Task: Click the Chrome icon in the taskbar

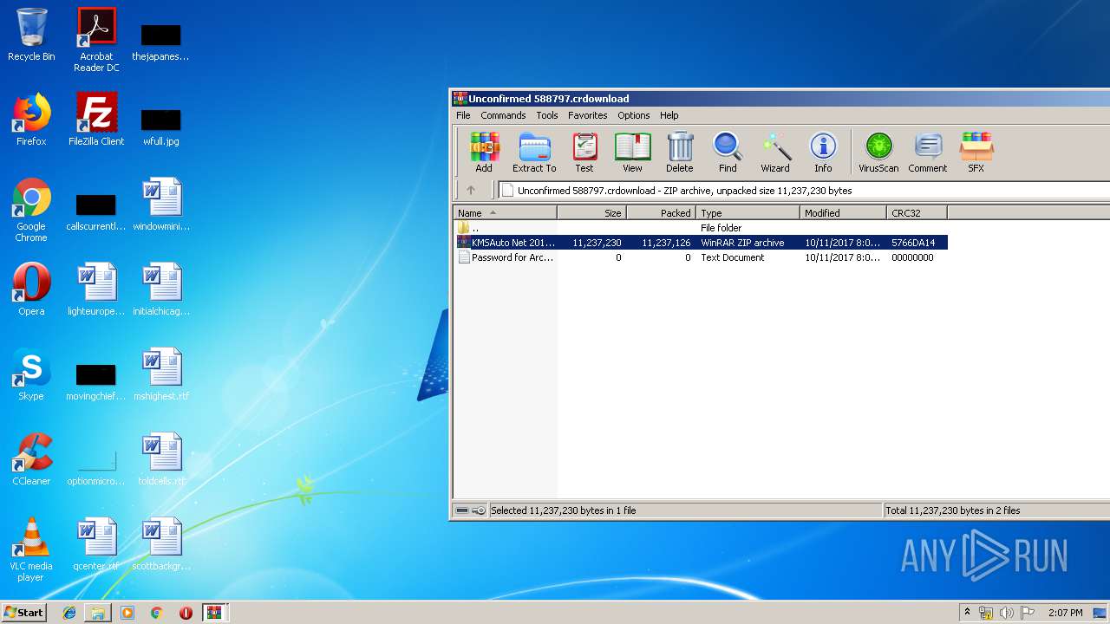Action: coord(157,613)
